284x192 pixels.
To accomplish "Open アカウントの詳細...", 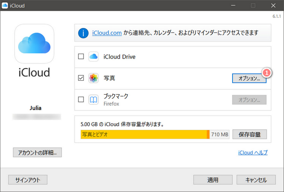I will point(37,152).
